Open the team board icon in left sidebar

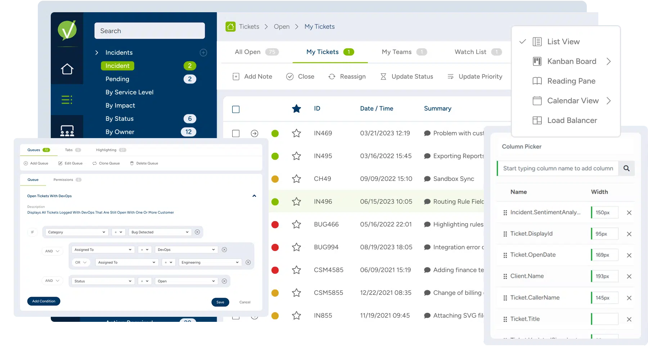coord(67,131)
